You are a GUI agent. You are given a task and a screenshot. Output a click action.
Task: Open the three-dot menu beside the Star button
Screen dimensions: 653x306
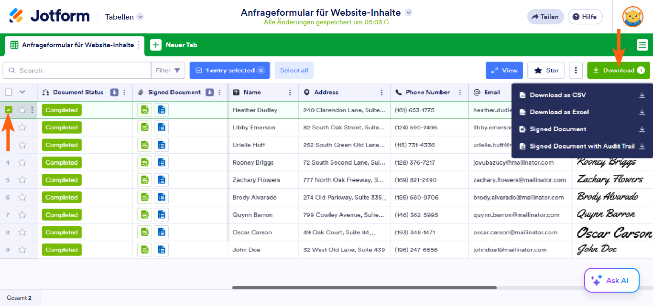[576, 70]
